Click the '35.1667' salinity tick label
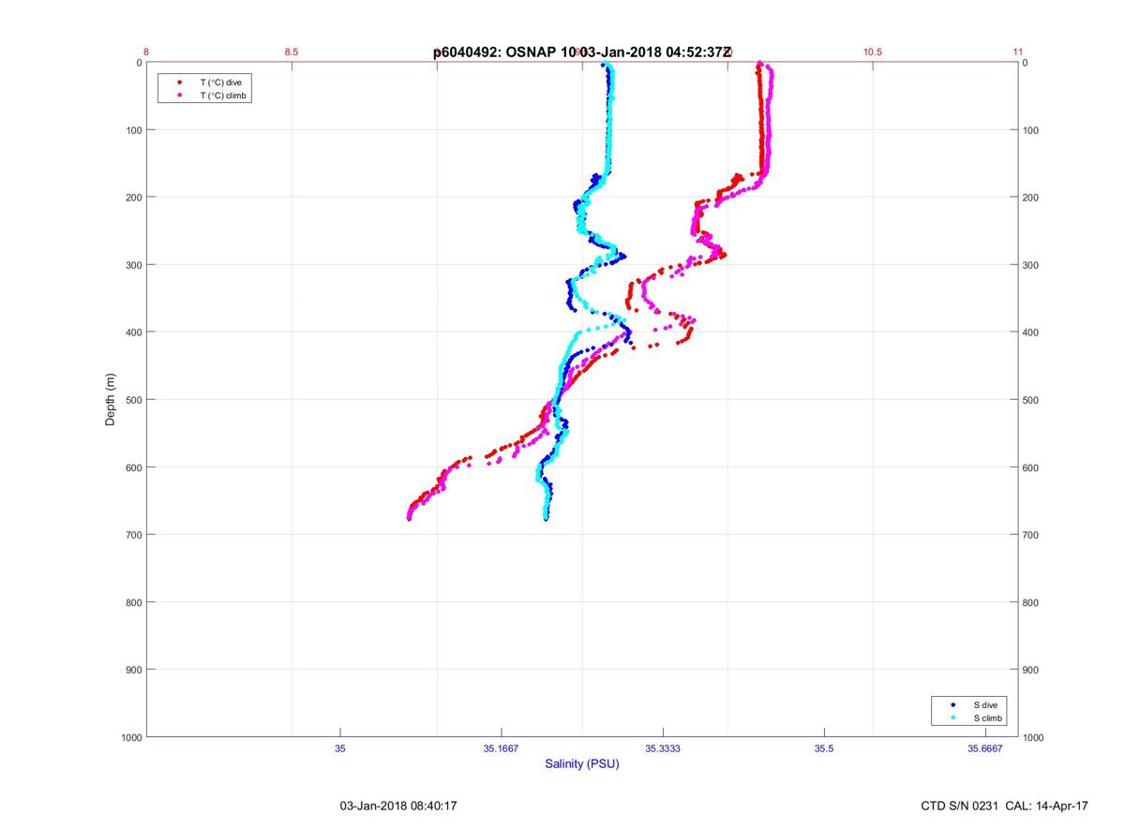1125x829 pixels. coord(502,748)
